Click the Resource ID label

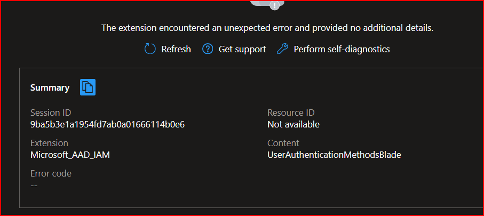click(x=291, y=113)
